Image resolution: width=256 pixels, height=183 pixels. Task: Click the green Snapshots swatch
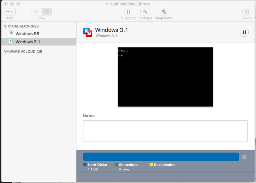click(116, 165)
